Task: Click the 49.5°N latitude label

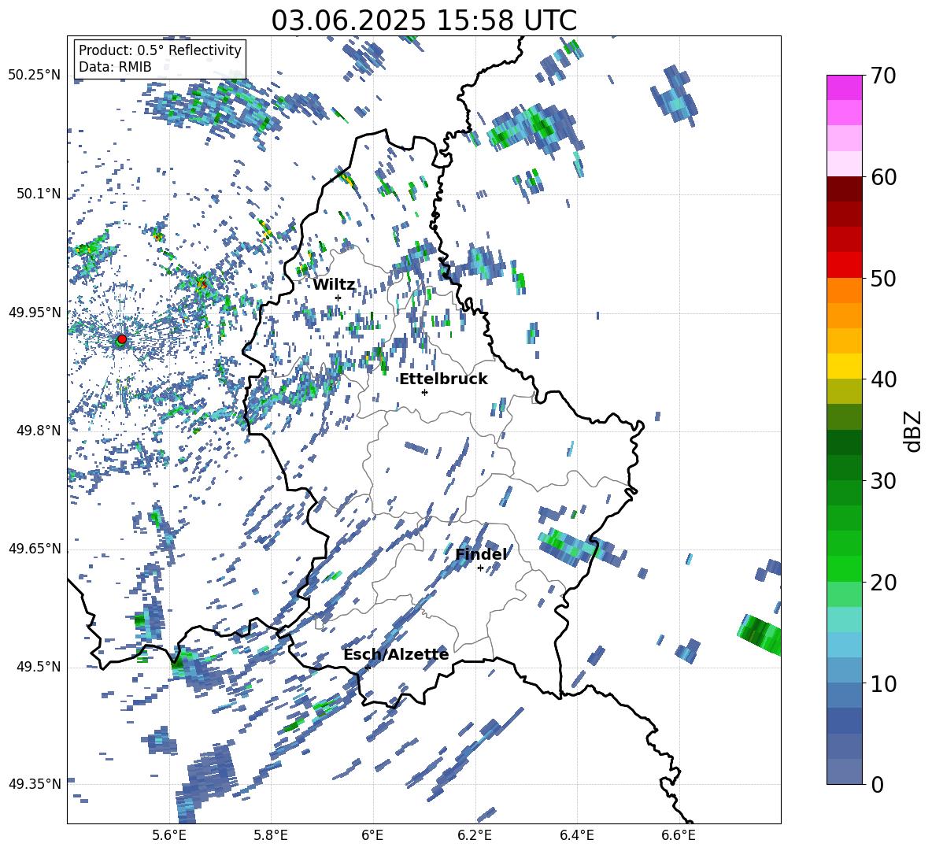Action: (39, 667)
